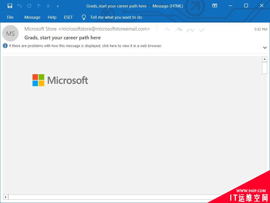The height and width of the screenshot is (203, 270).
Task: Click the Microsoft Store sender address
Action: coord(87,29)
